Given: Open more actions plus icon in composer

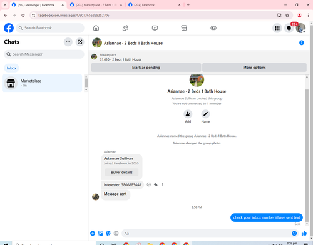Looking at the screenshot, I should tap(93, 233).
